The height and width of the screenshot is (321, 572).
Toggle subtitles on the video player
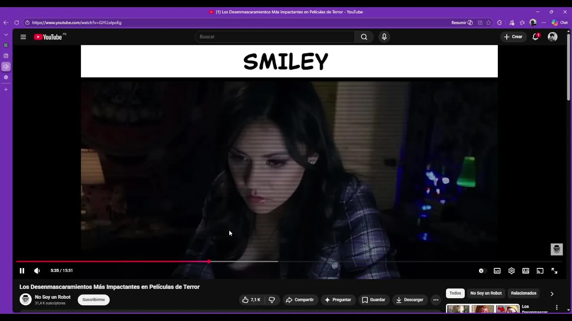pos(497,271)
